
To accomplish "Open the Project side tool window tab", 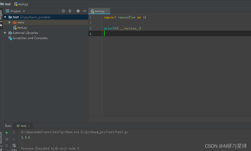I will click(1, 18).
